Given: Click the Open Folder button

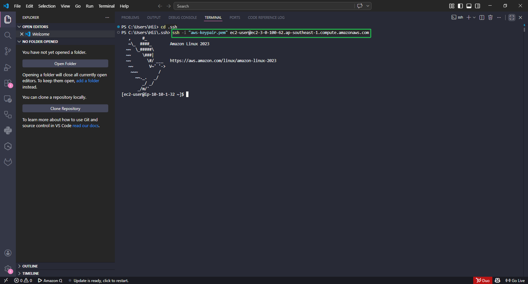Looking at the screenshot, I should (x=65, y=63).
